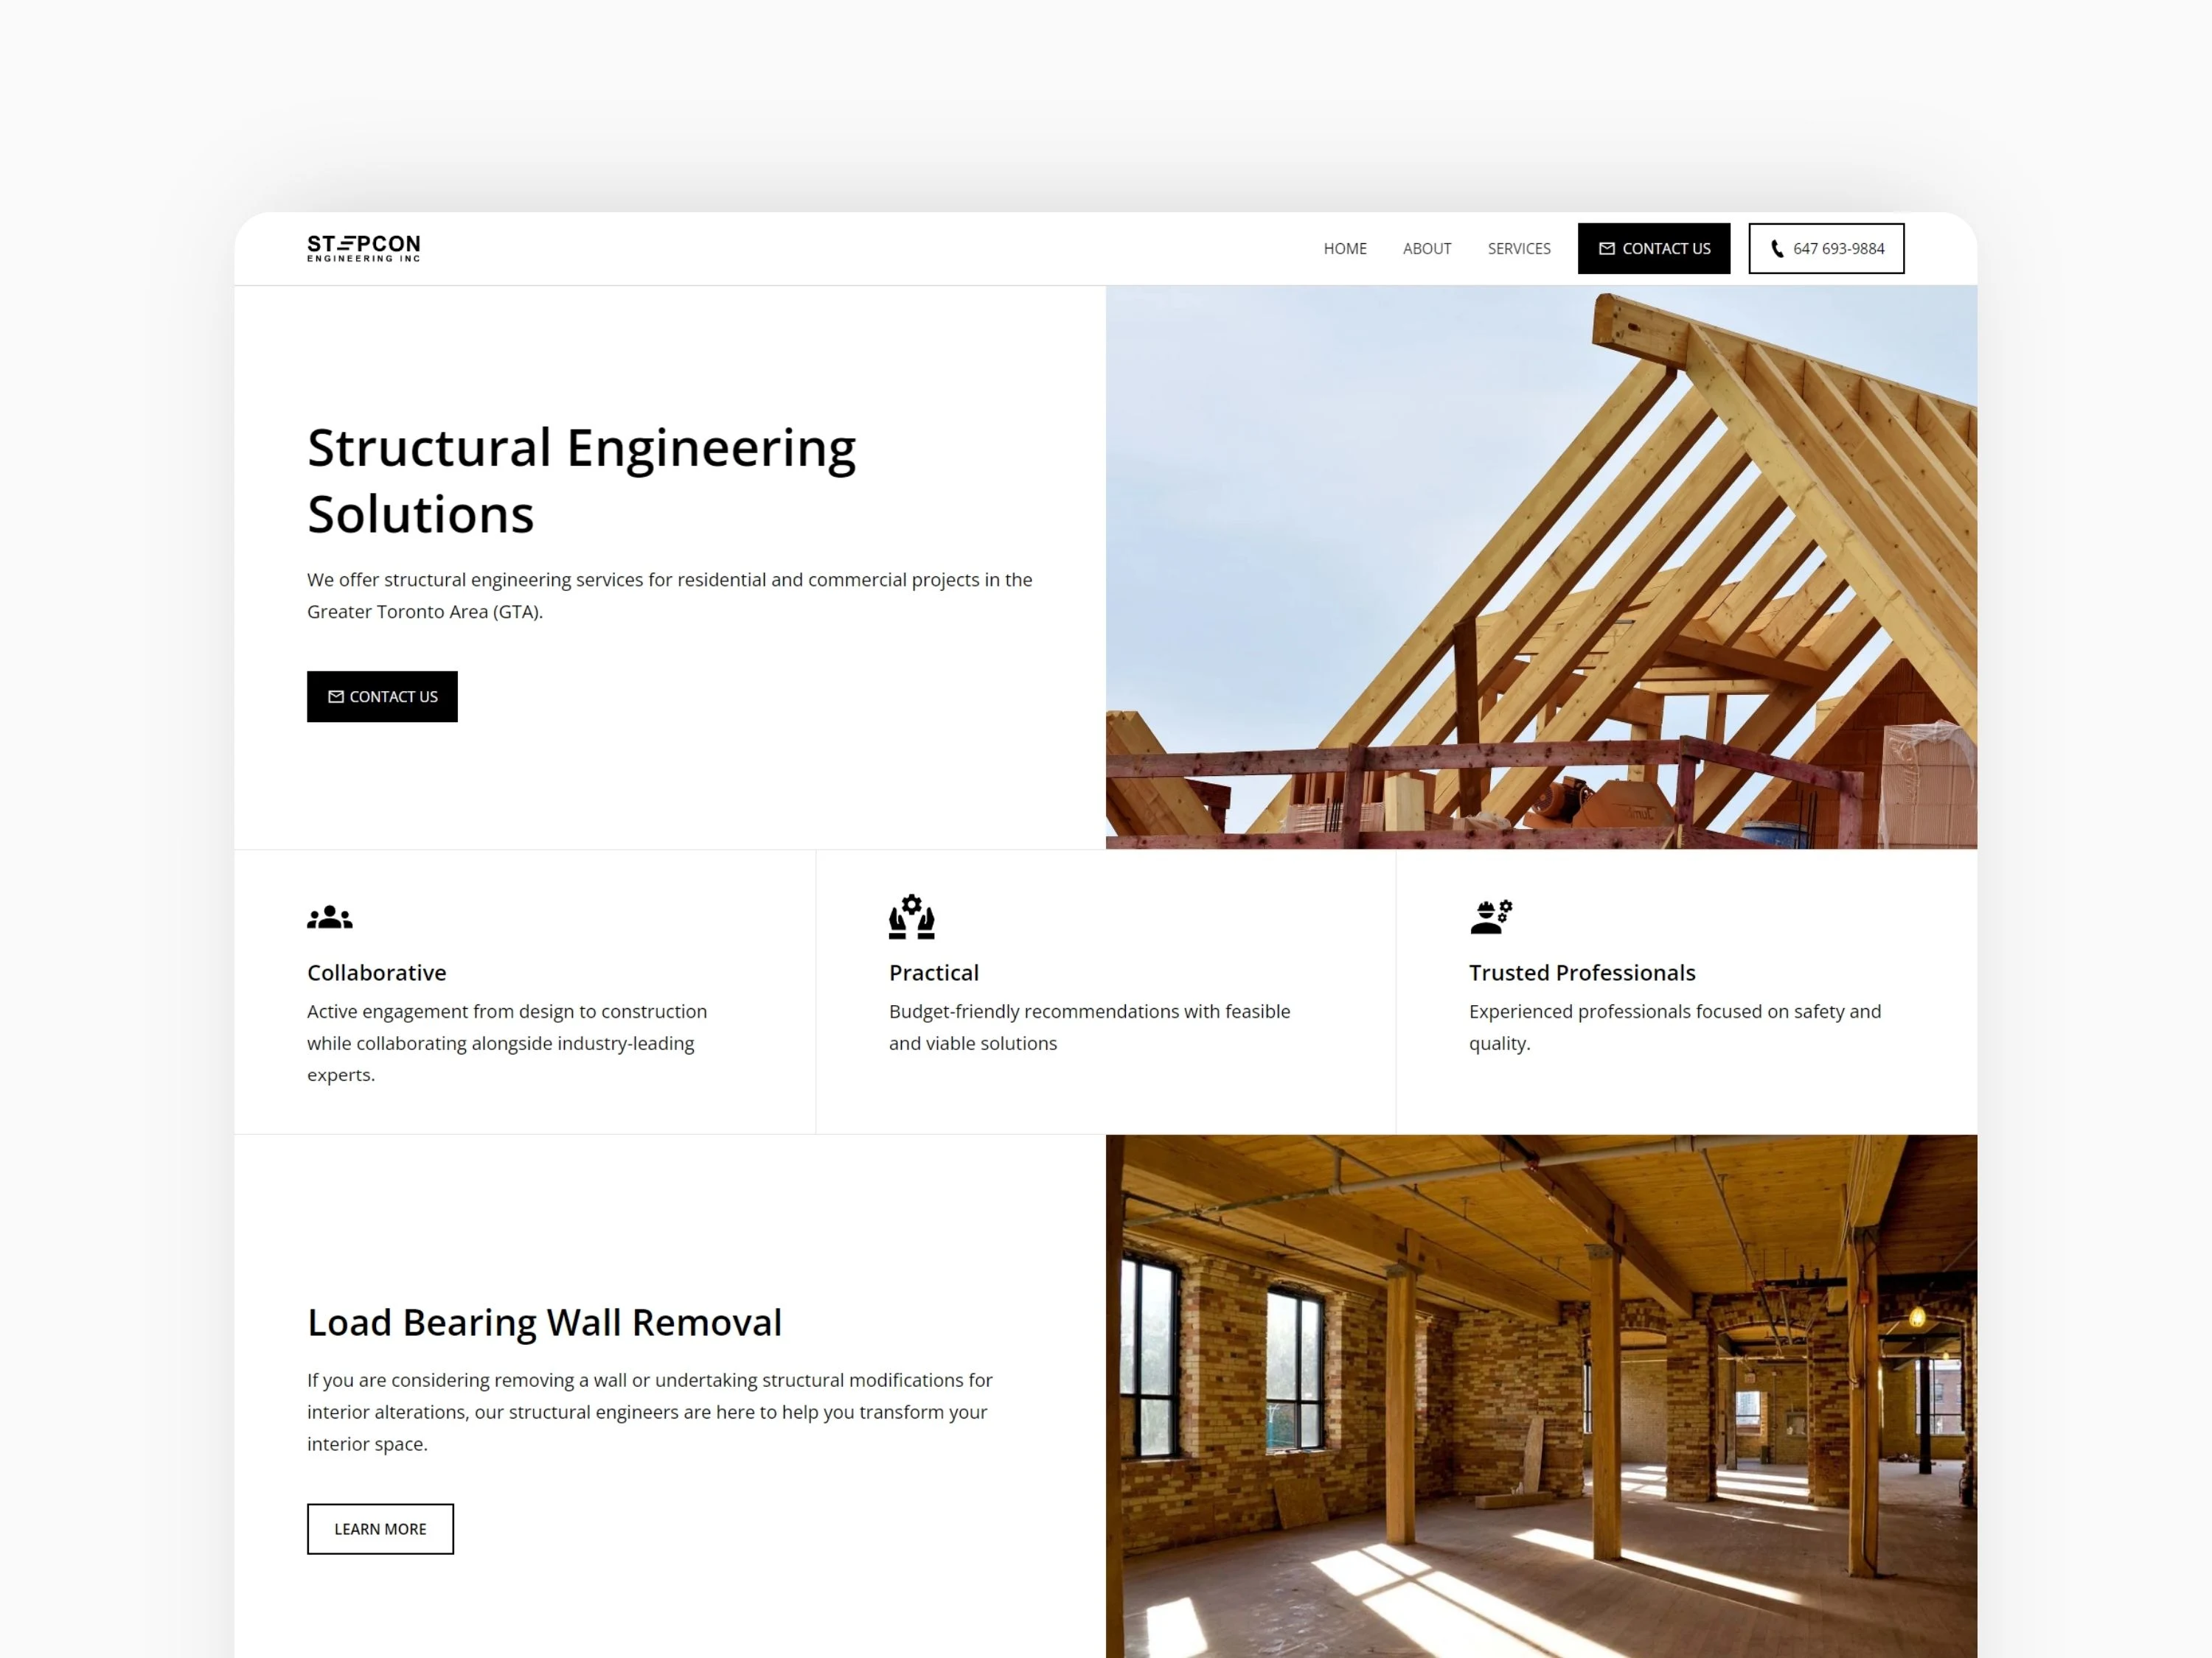
Task: Click the Trusted Professionals heading
Action: pos(1581,973)
